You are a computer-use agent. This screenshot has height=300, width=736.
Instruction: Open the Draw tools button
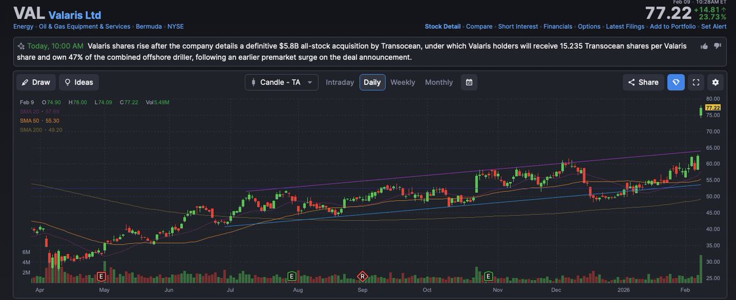(36, 82)
